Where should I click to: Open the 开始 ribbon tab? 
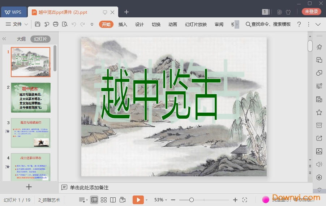tap(106, 24)
